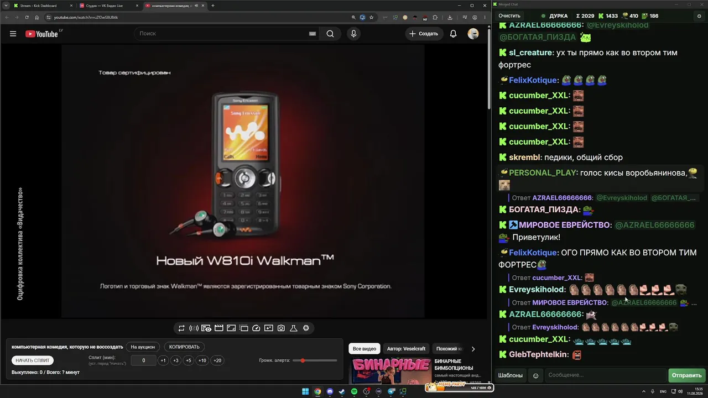
Task: Open browser downloads
Action: click(450, 17)
